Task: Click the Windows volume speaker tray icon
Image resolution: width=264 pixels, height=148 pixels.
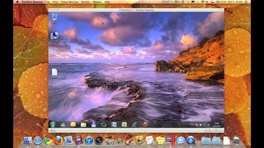Action: click(x=209, y=125)
